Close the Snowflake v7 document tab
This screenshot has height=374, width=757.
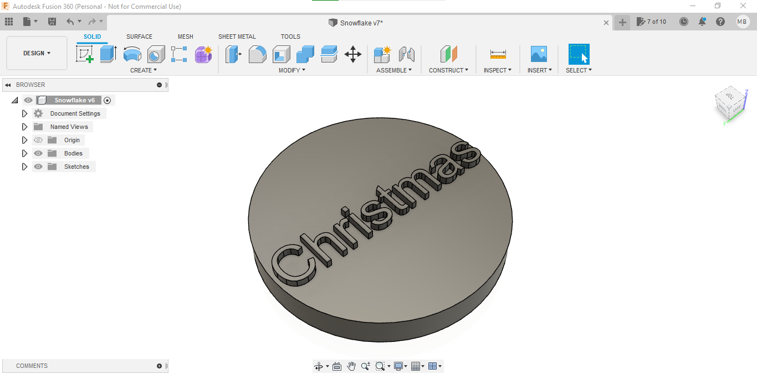pyautogui.click(x=606, y=23)
